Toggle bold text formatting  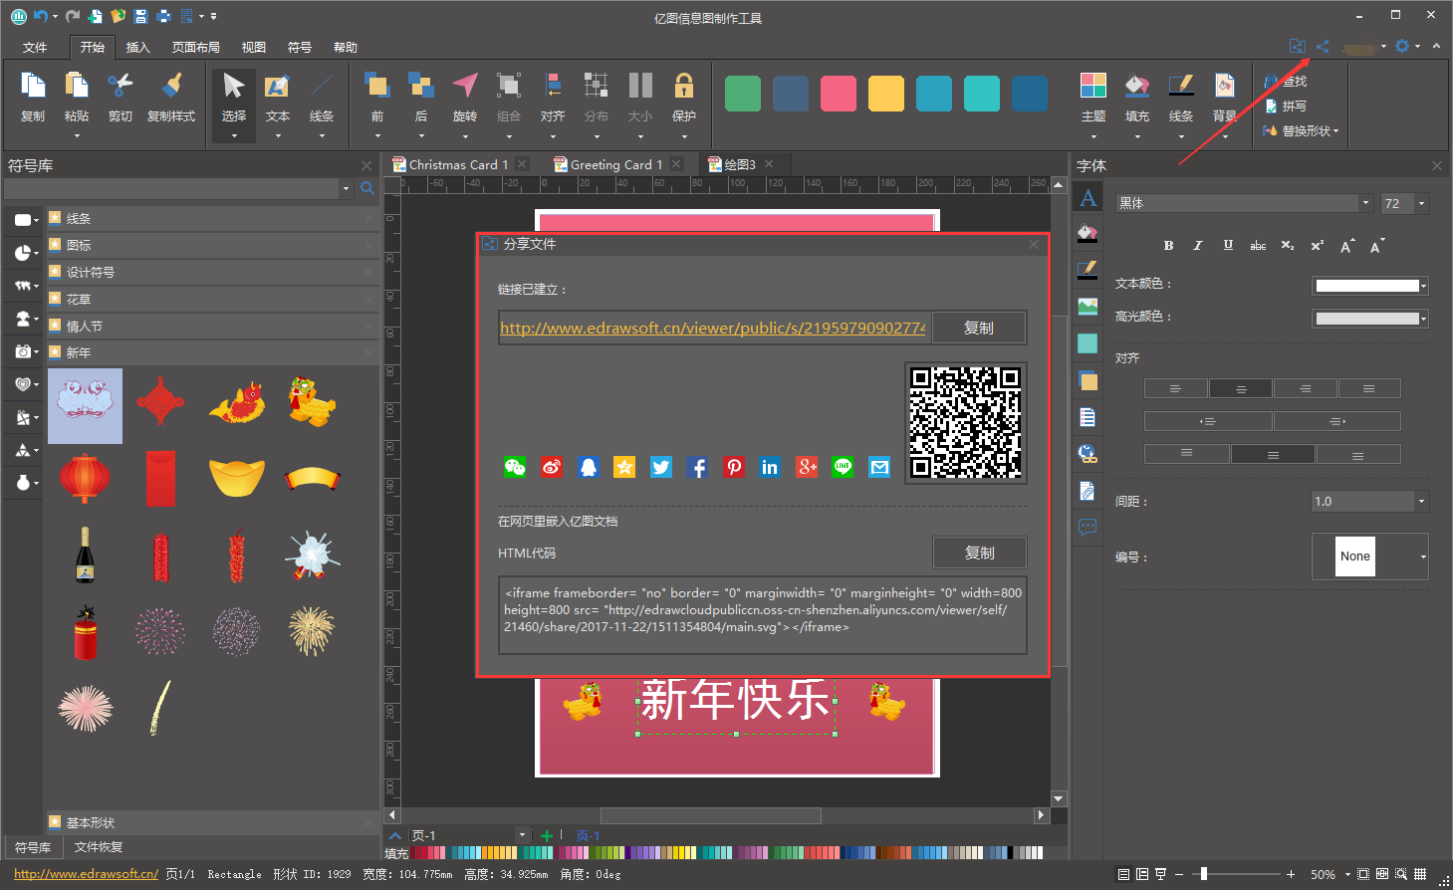pyautogui.click(x=1168, y=245)
